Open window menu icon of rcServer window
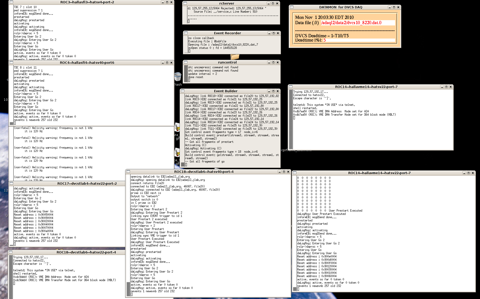 pyautogui.click(x=185, y=3)
